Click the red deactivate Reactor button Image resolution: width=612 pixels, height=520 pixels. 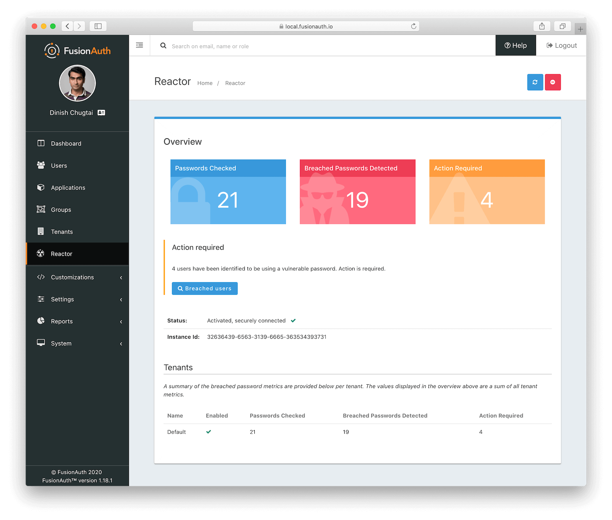[x=553, y=82]
